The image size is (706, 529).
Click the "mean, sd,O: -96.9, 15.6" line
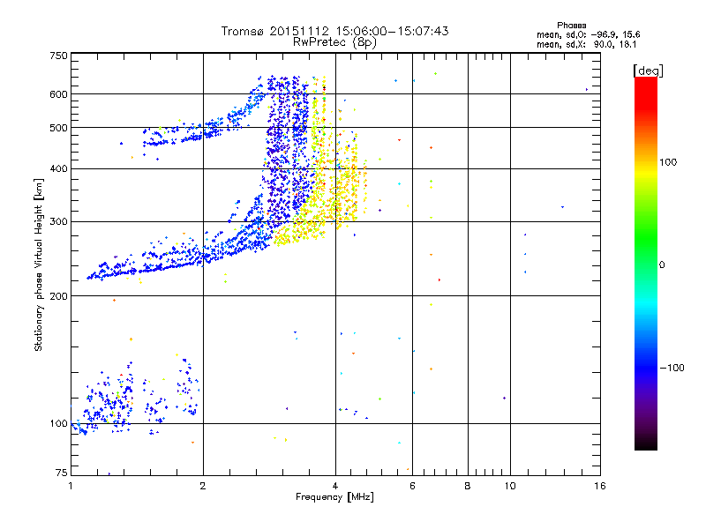point(588,35)
